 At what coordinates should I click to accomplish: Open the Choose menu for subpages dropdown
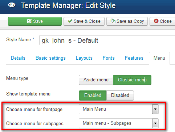pos(118,123)
